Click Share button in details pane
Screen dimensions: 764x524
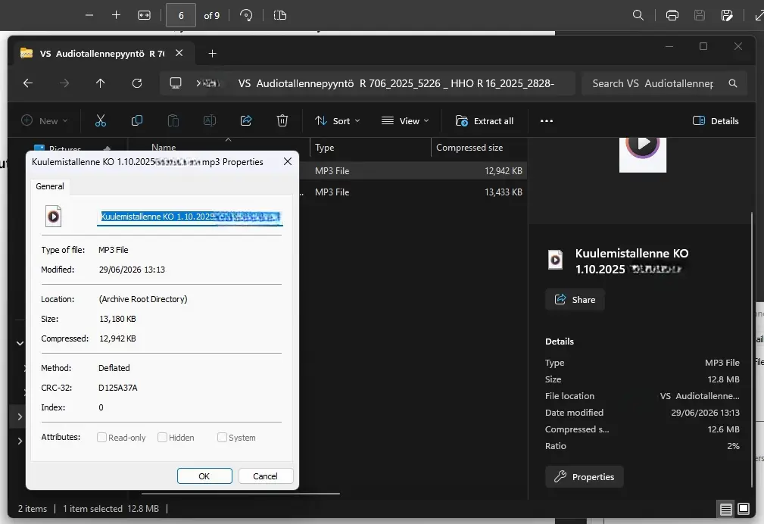coord(575,300)
